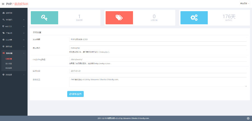Open the dashboard speedometer icon in sidebar

click(x=4, y=13)
